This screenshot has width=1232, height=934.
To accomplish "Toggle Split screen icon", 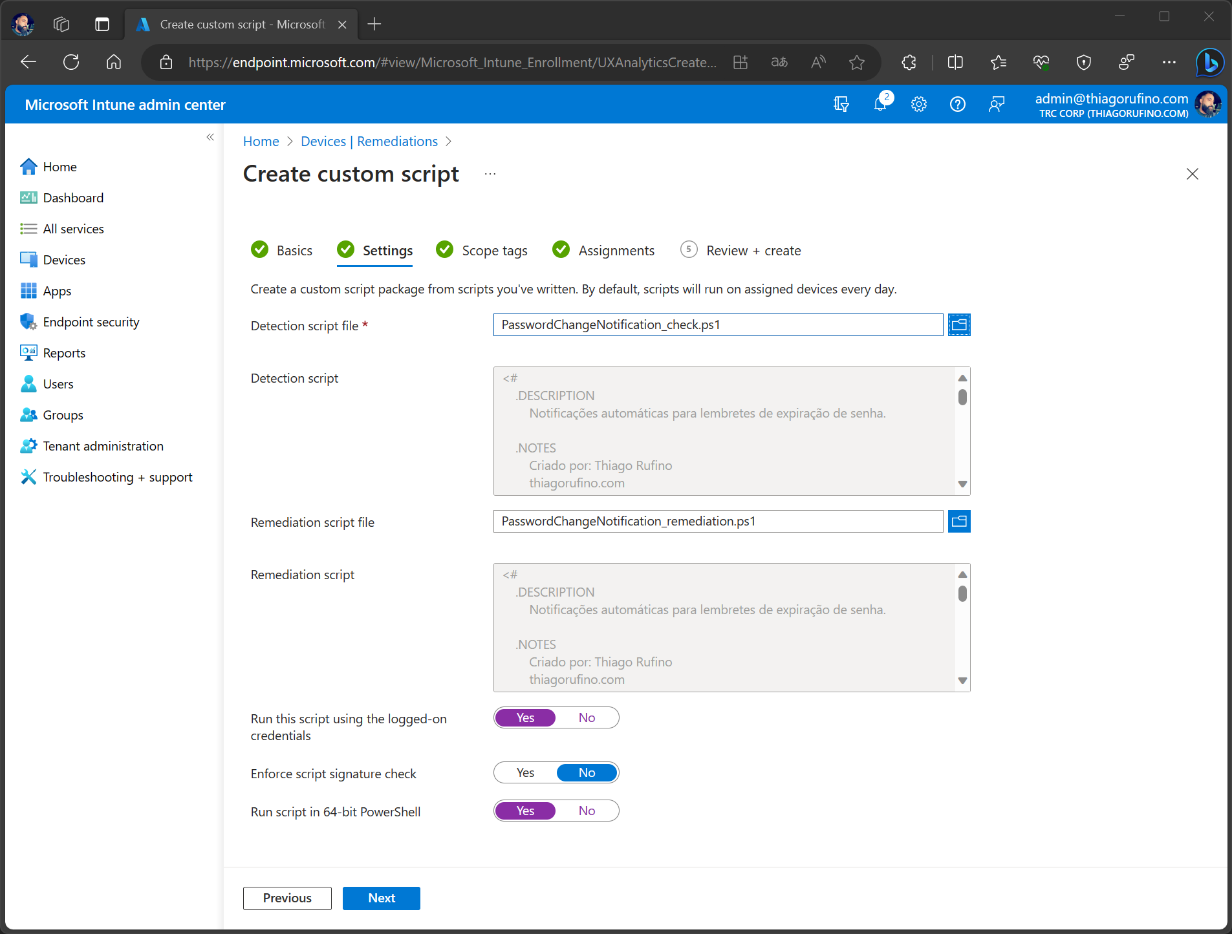I will coord(955,62).
